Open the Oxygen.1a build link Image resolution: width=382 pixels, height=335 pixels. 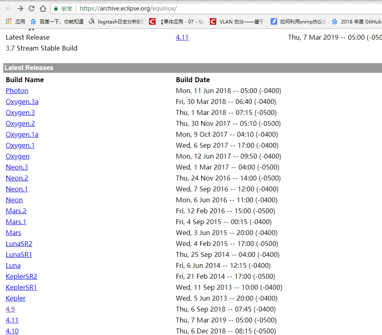point(22,135)
